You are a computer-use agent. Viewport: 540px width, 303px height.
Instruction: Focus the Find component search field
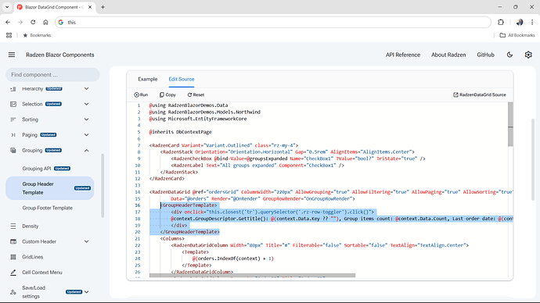pos(52,74)
